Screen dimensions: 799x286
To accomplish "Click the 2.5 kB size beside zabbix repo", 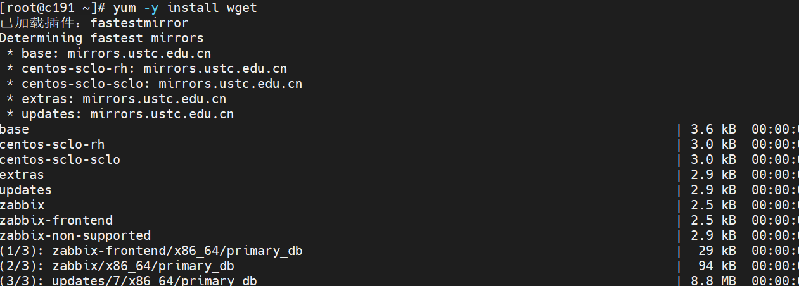I will click(713, 205).
